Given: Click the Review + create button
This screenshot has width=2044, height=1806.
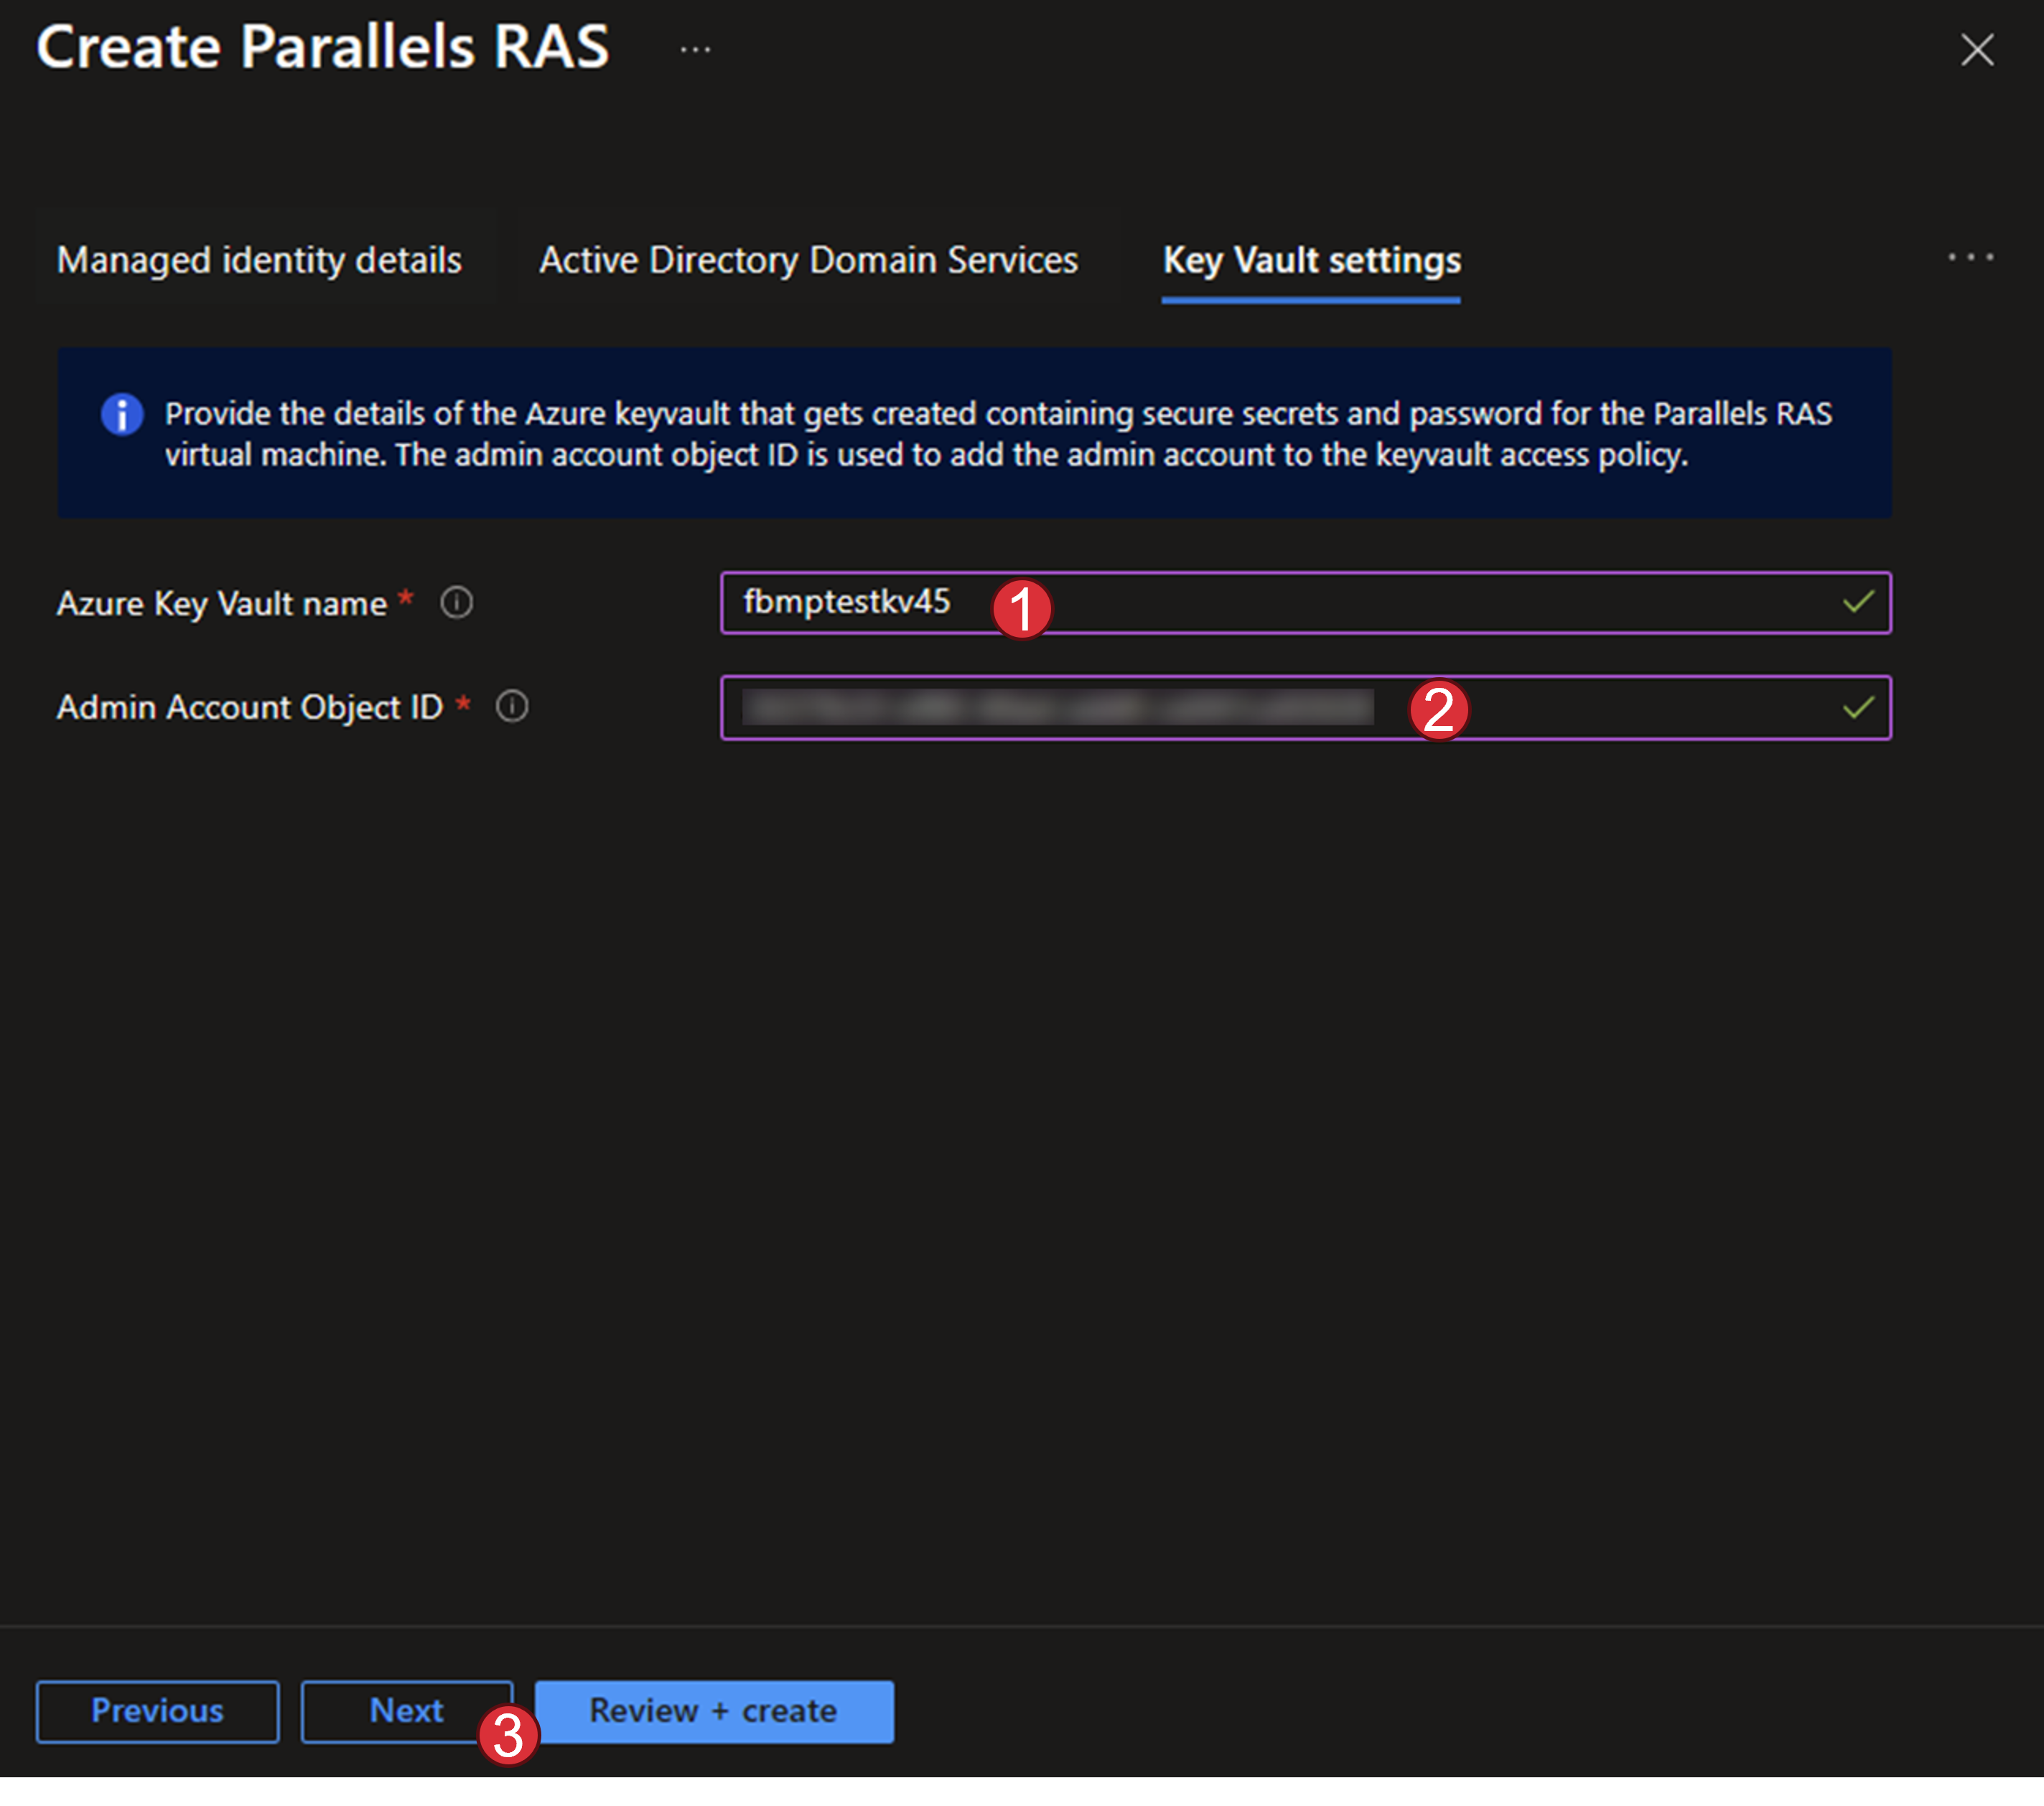Looking at the screenshot, I should [x=713, y=1711].
